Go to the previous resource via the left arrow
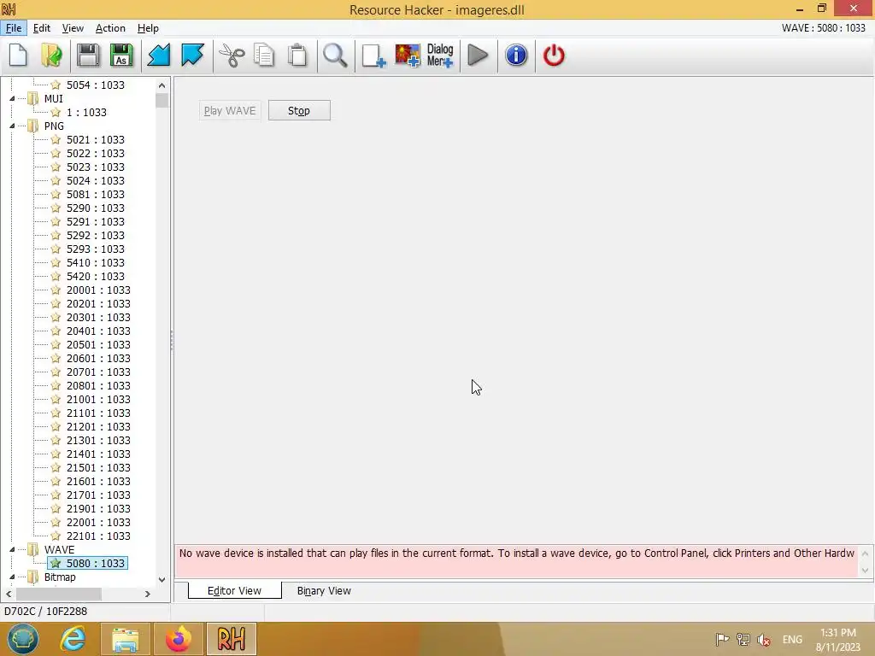 (159, 56)
